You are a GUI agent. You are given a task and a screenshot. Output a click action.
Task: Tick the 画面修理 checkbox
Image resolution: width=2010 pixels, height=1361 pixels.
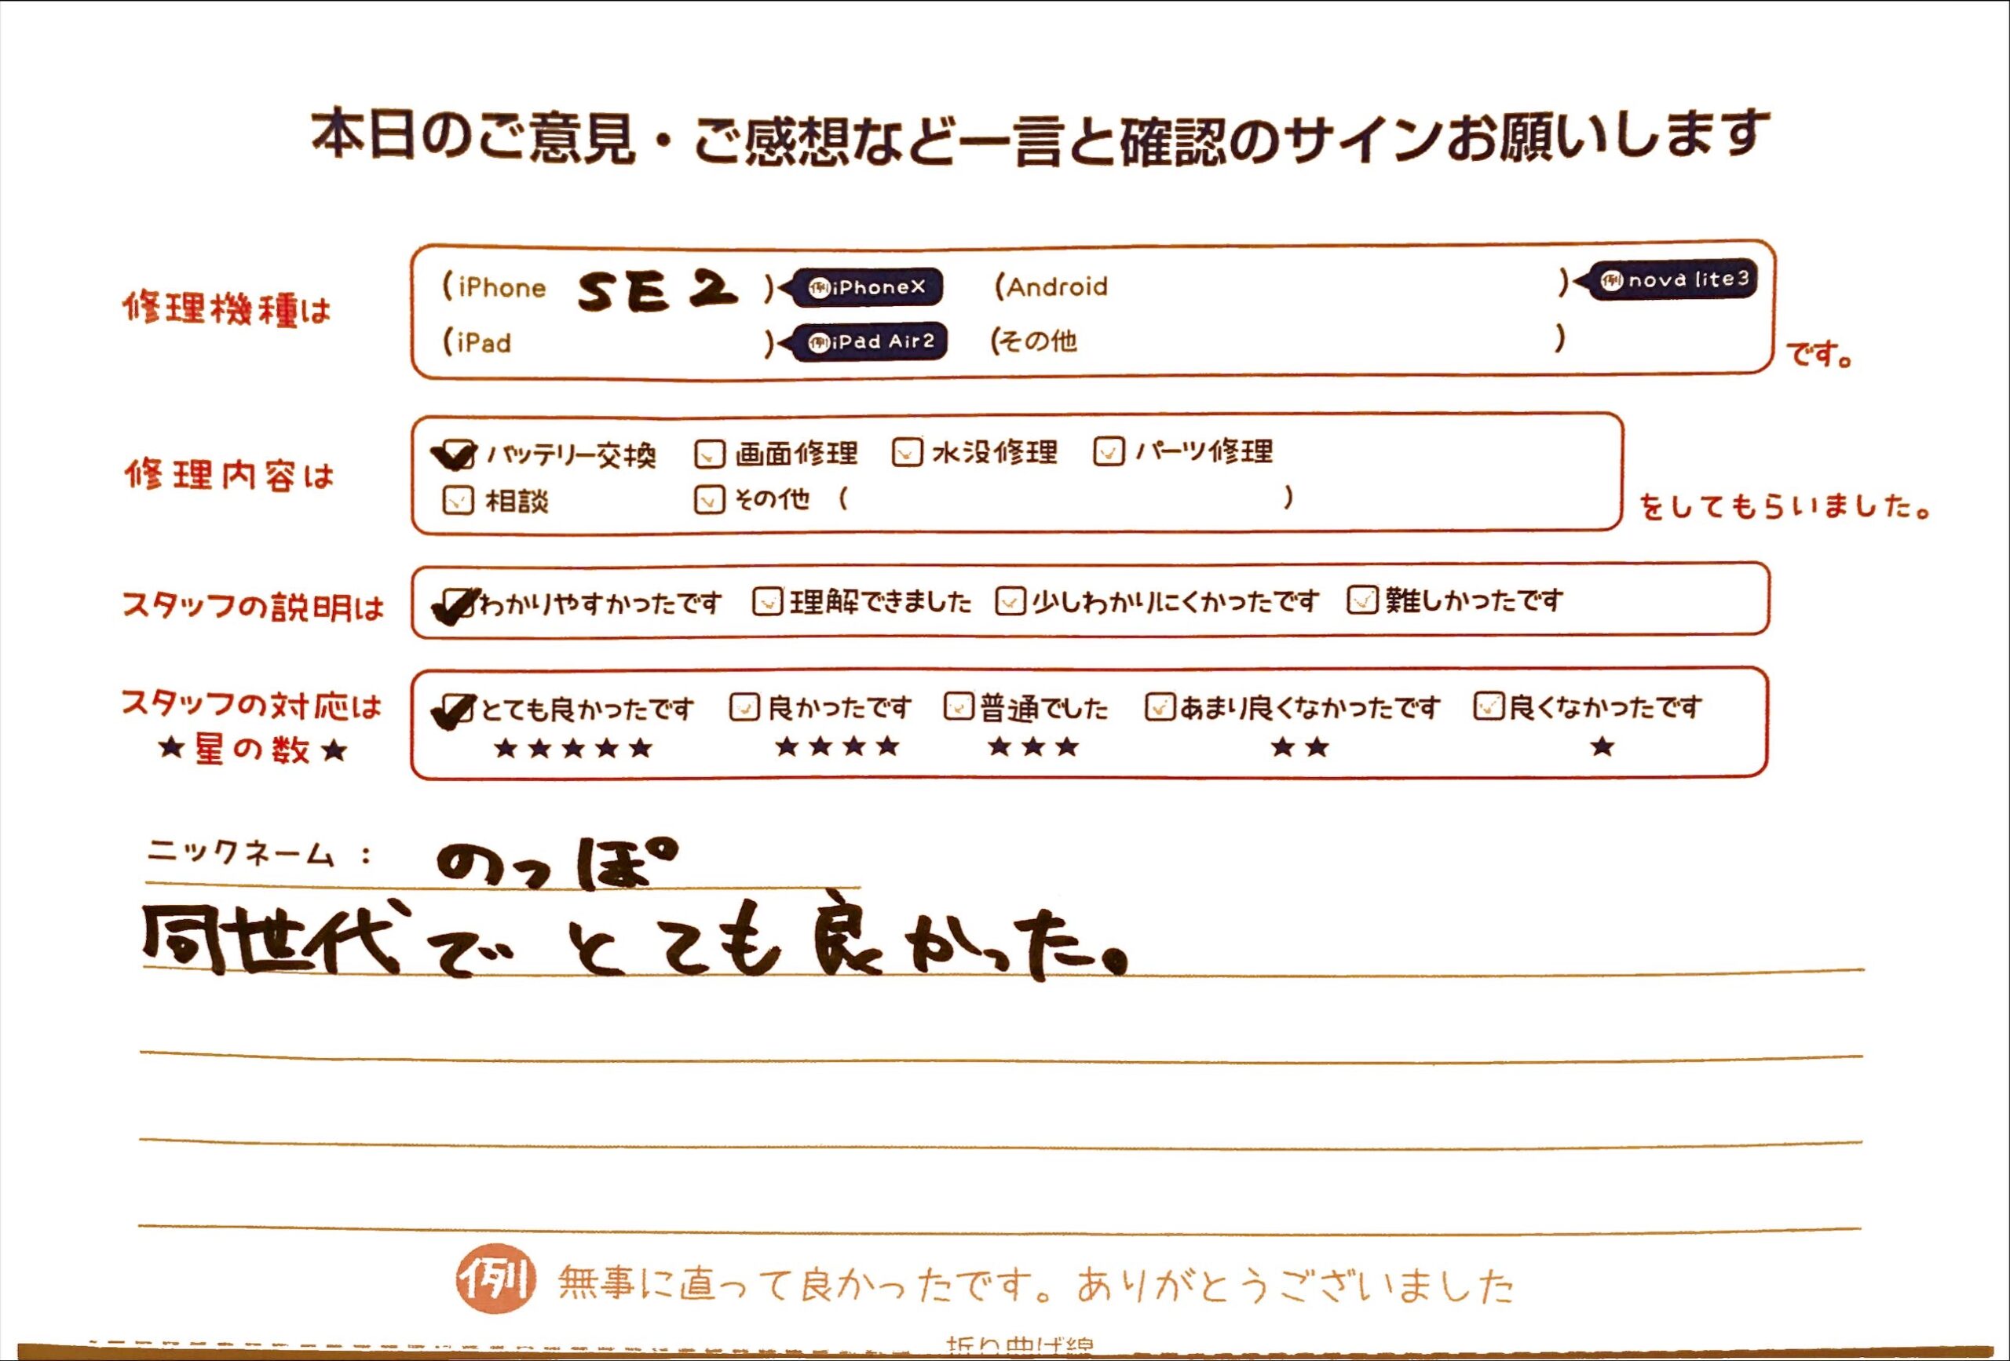[709, 454]
